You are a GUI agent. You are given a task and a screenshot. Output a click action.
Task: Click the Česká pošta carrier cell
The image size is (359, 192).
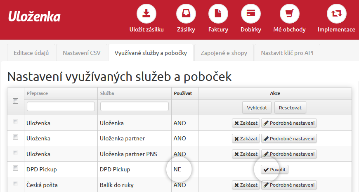42,185
